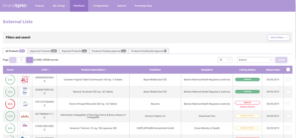Click 'Harrison Digital LLC' publisher cell

155,116
